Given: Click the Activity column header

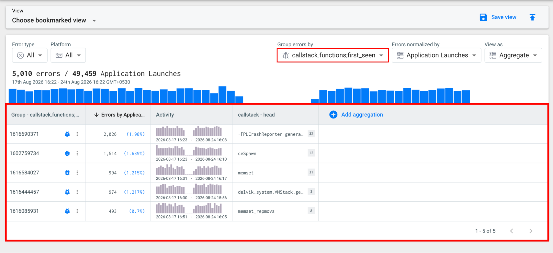Looking at the screenshot, I should point(165,115).
